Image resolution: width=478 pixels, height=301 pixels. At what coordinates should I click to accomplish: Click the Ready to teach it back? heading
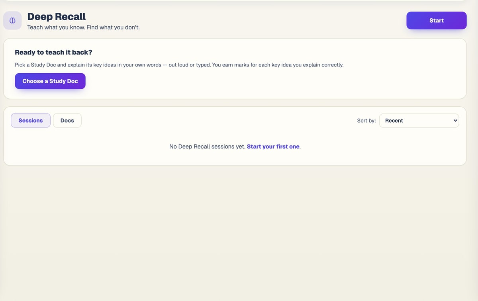pos(54,52)
